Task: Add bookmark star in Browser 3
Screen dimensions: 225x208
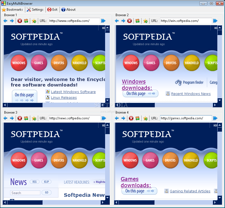Action: [34, 119]
